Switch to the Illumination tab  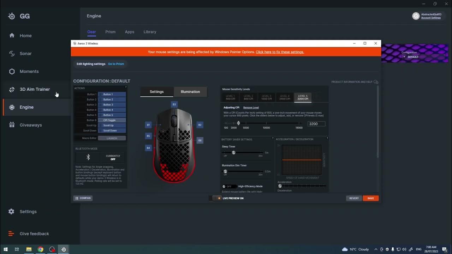pyautogui.click(x=190, y=92)
